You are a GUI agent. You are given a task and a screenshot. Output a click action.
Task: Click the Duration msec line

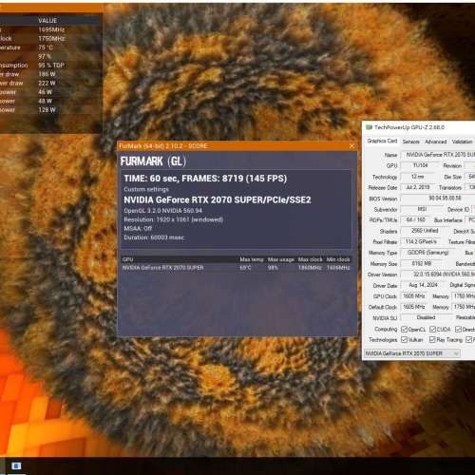click(x=154, y=237)
